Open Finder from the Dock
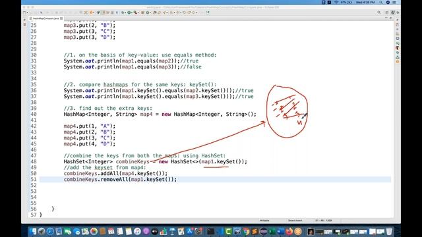422x237 pixels. tap(32, 231)
